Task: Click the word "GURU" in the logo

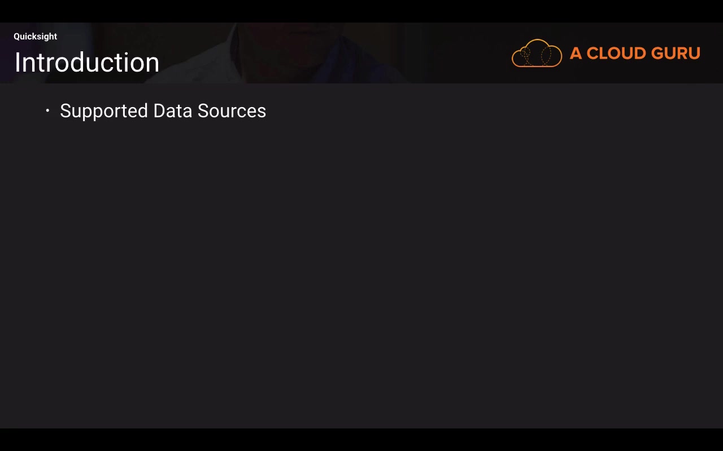Action: point(676,54)
